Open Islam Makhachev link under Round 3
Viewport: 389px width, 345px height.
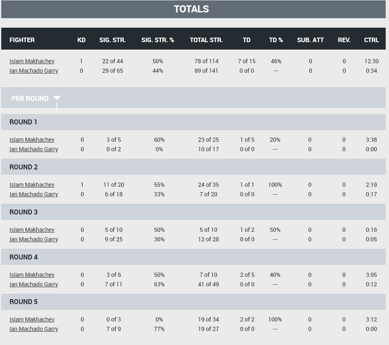point(32,230)
